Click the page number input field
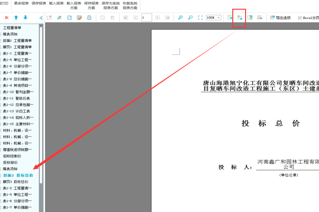The image size is (319, 212). [x=147, y=18]
